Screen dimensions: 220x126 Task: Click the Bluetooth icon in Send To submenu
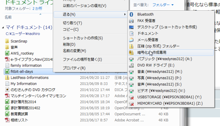[131, 14]
